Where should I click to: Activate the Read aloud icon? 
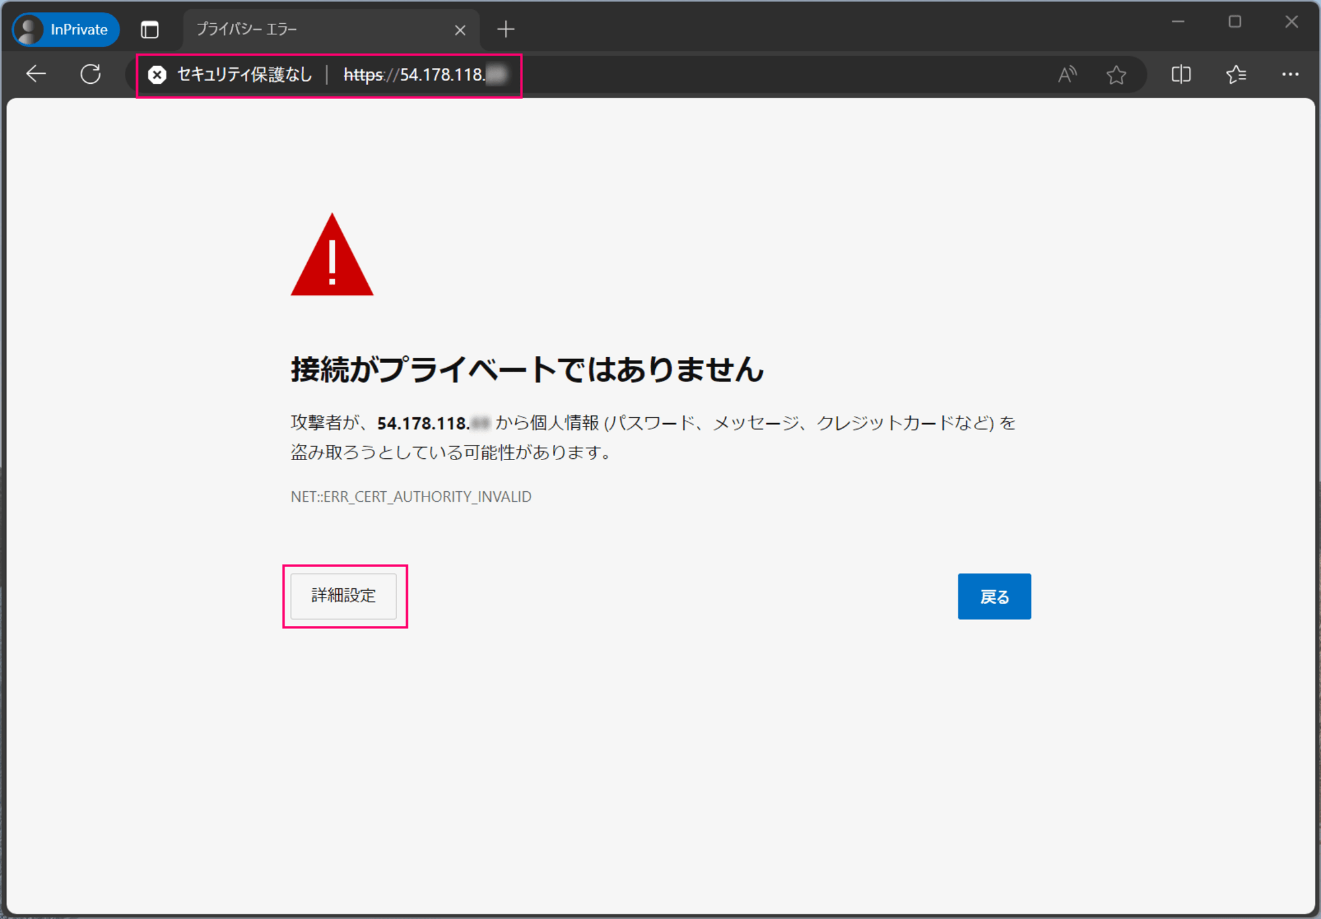click(1067, 75)
